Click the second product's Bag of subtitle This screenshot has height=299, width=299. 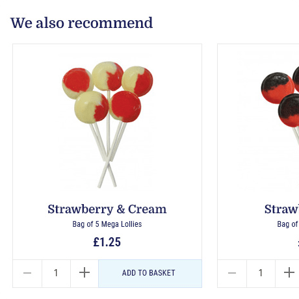pos(288,224)
